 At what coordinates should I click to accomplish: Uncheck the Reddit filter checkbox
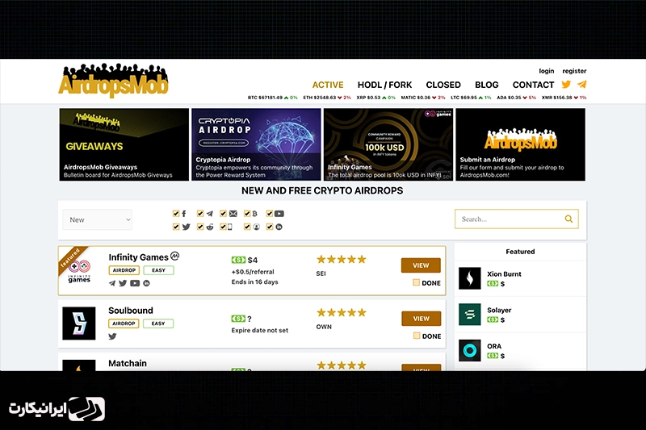[200, 227]
